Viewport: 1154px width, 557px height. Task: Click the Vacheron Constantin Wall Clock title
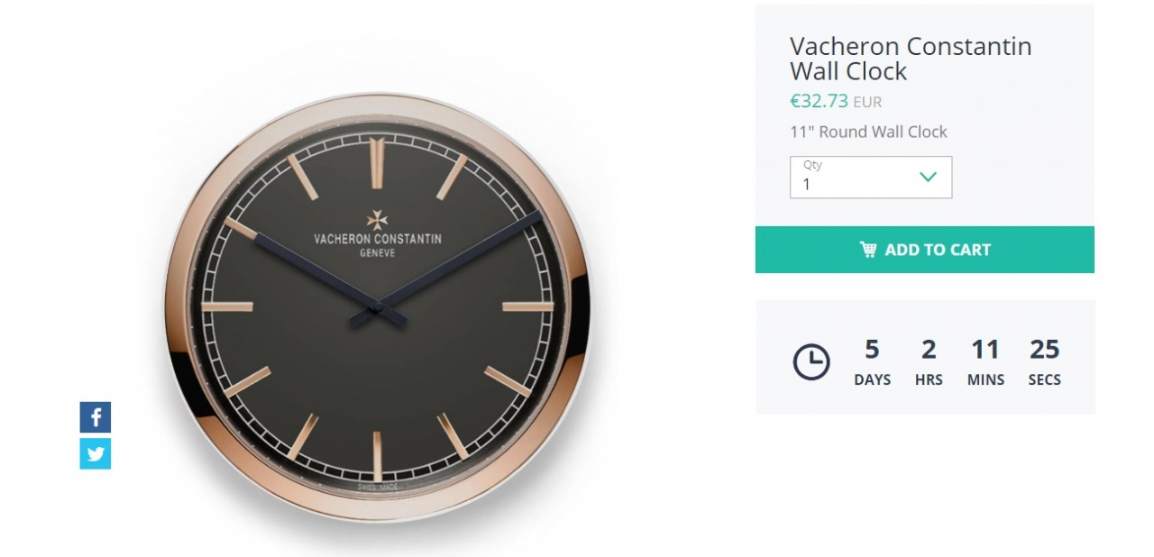point(911,59)
